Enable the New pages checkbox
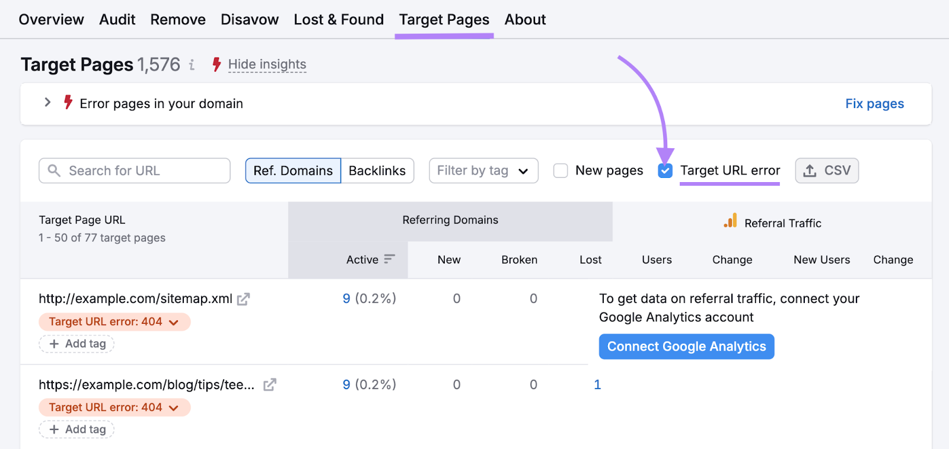Viewport: 949px width, 449px height. pyautogui.click(x=561, y=171)
